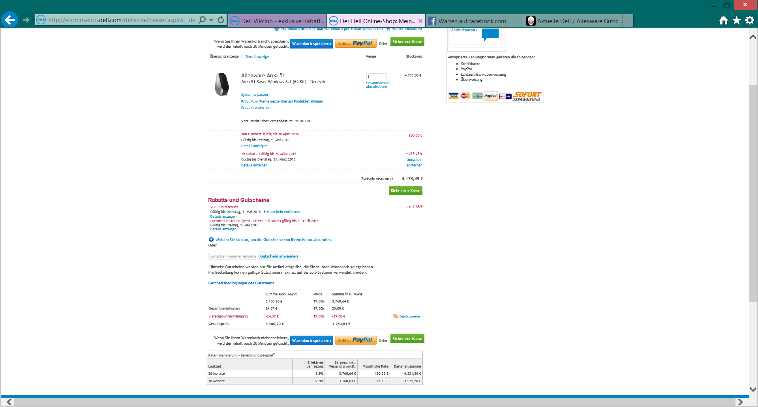Click the VISA card logo

[x=454, y=96]
